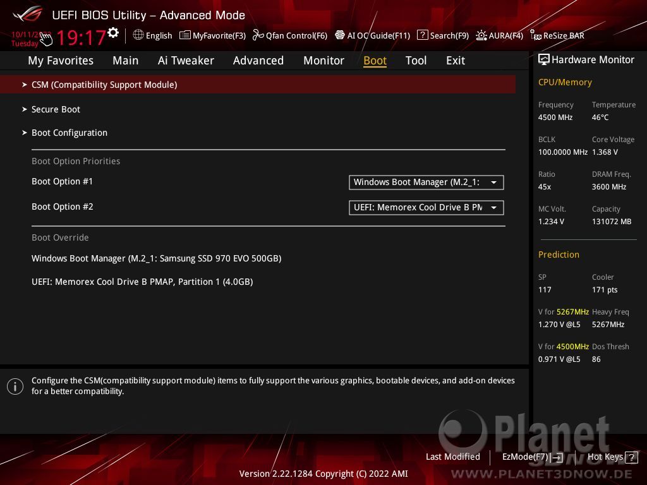Screen dimensions: 647x485
Task: Click the 171 pts cooler value
Action: [605, 290]
